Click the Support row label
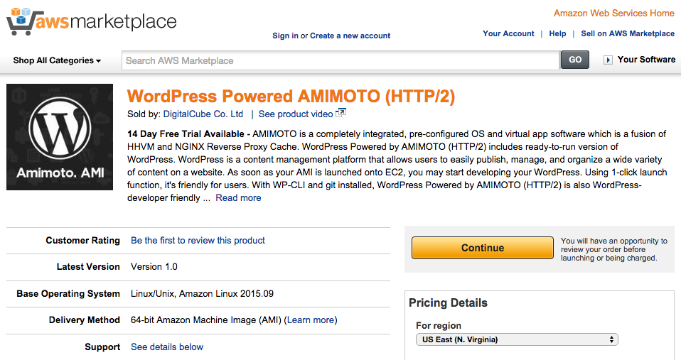Image resolution: width=681 pixels, height=360 pixels. coord(102,347)
